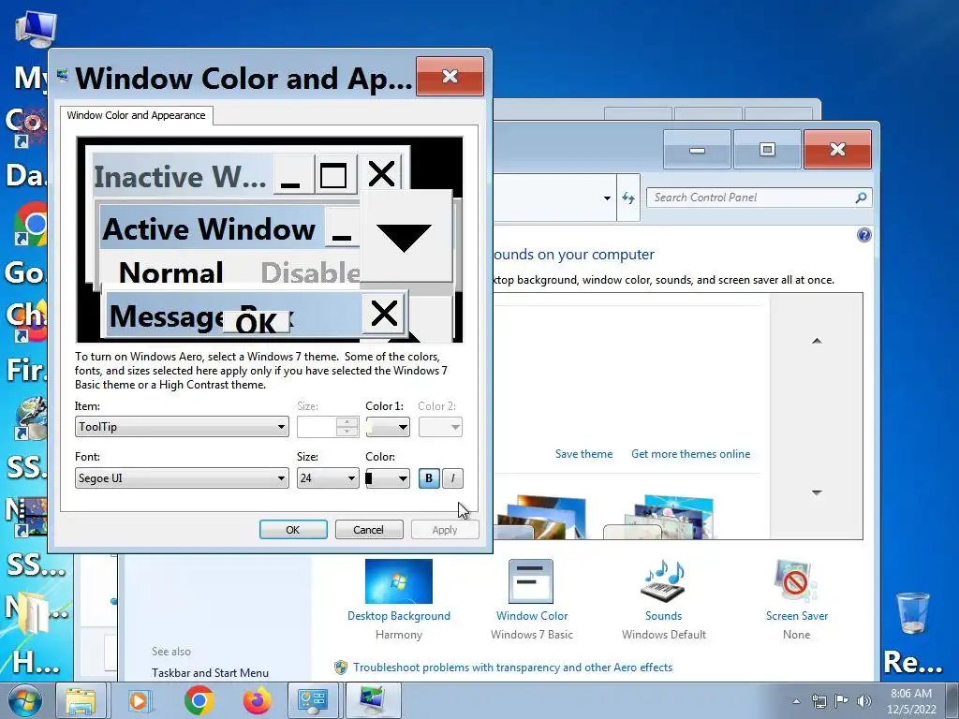Open Get more themes online link

[690, 454]
